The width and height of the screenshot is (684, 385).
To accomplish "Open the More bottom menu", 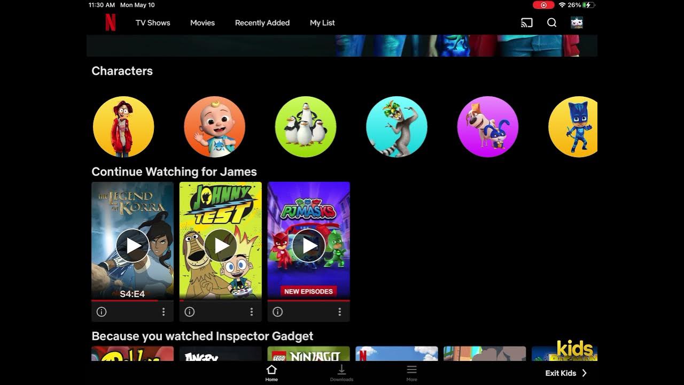I will click(411, 373).
